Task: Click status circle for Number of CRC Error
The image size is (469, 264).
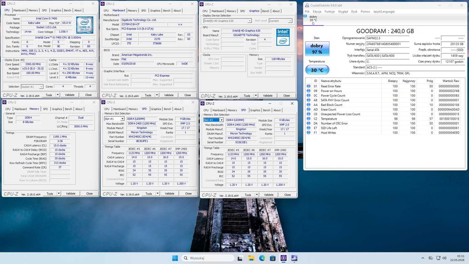Action: pyautogui.click(x=309, y=123)
